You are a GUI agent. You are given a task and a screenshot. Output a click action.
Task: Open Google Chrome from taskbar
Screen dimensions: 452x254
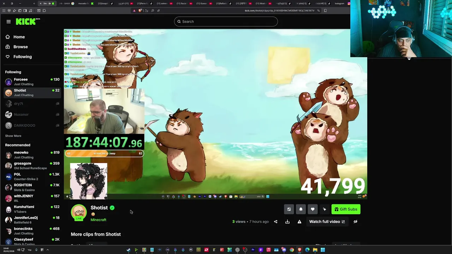pyautogui.click(x=292, y=250)
